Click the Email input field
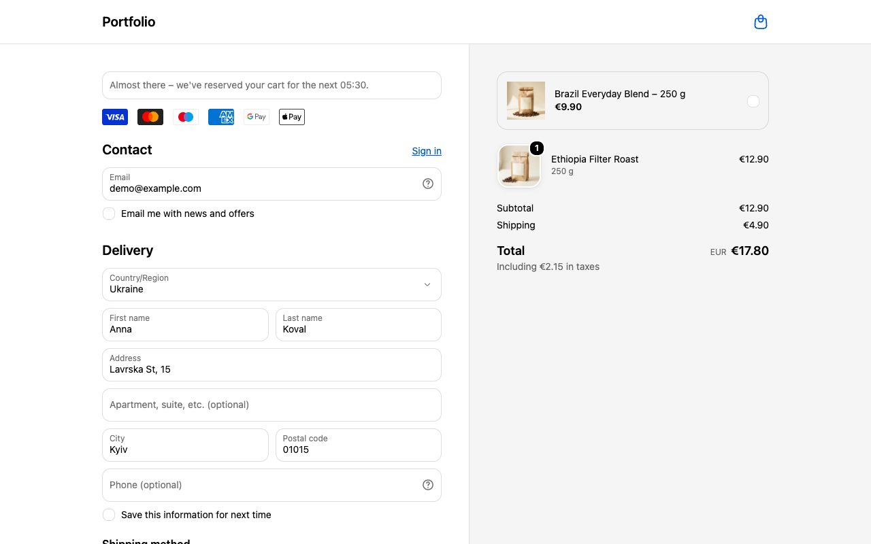Screen dimensions: 871x544 272,184
